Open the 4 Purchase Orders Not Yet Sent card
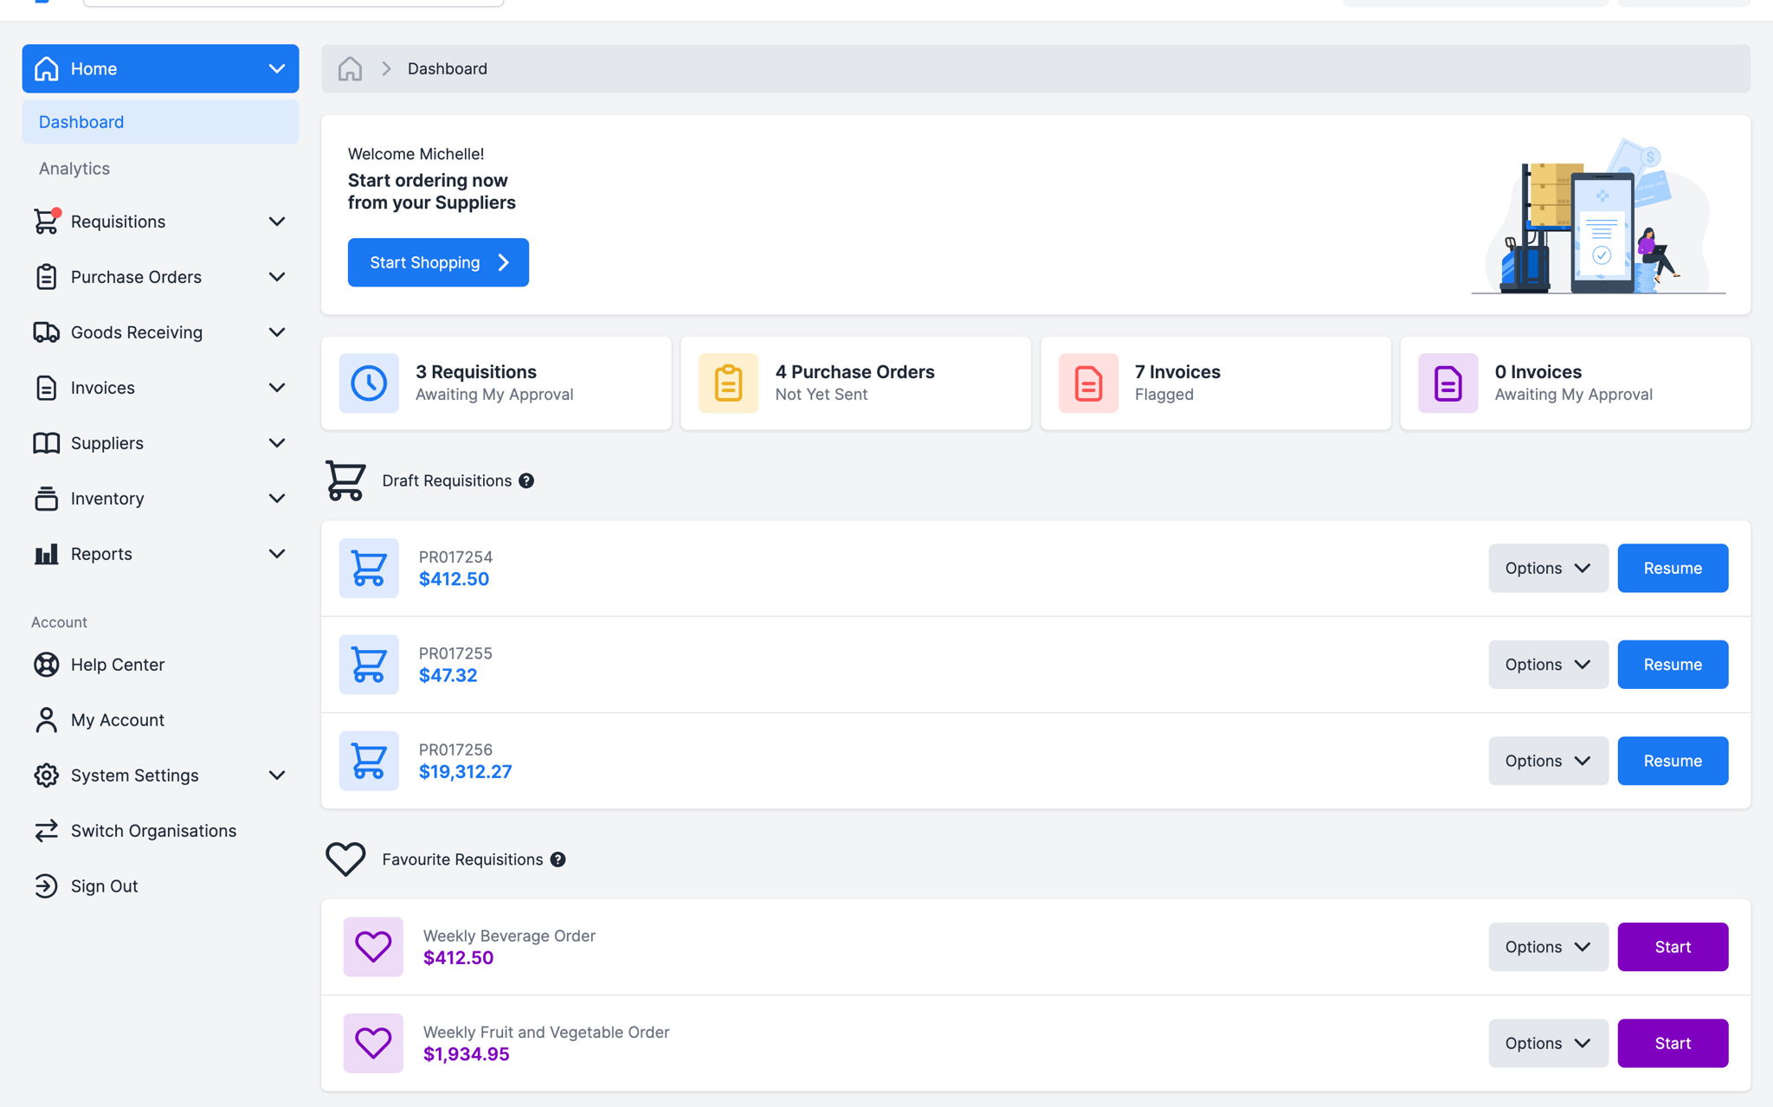The height and width of the screenshot is (1107, 1773). pyautogui.click(x=855, y=383)
